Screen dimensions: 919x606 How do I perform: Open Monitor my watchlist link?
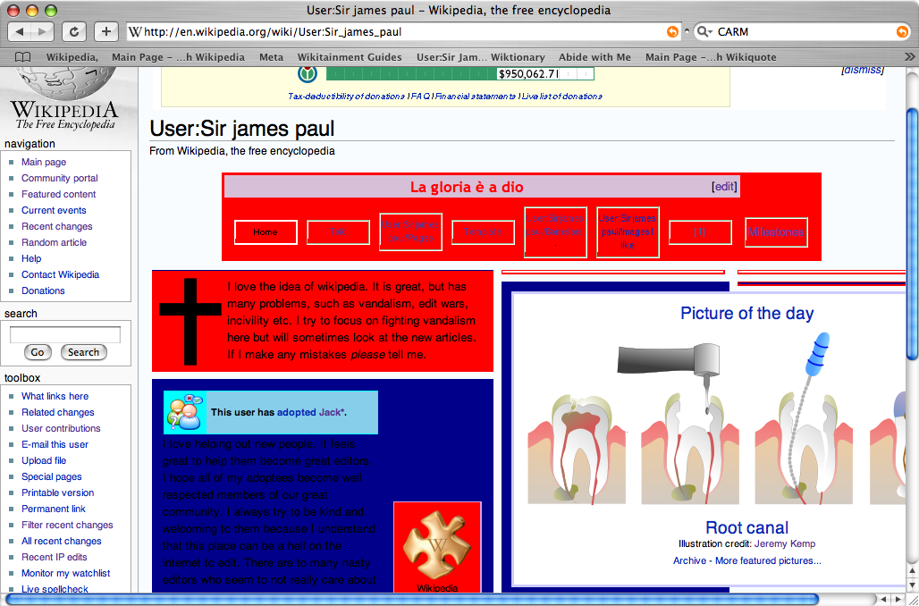[x=65, y=573]
